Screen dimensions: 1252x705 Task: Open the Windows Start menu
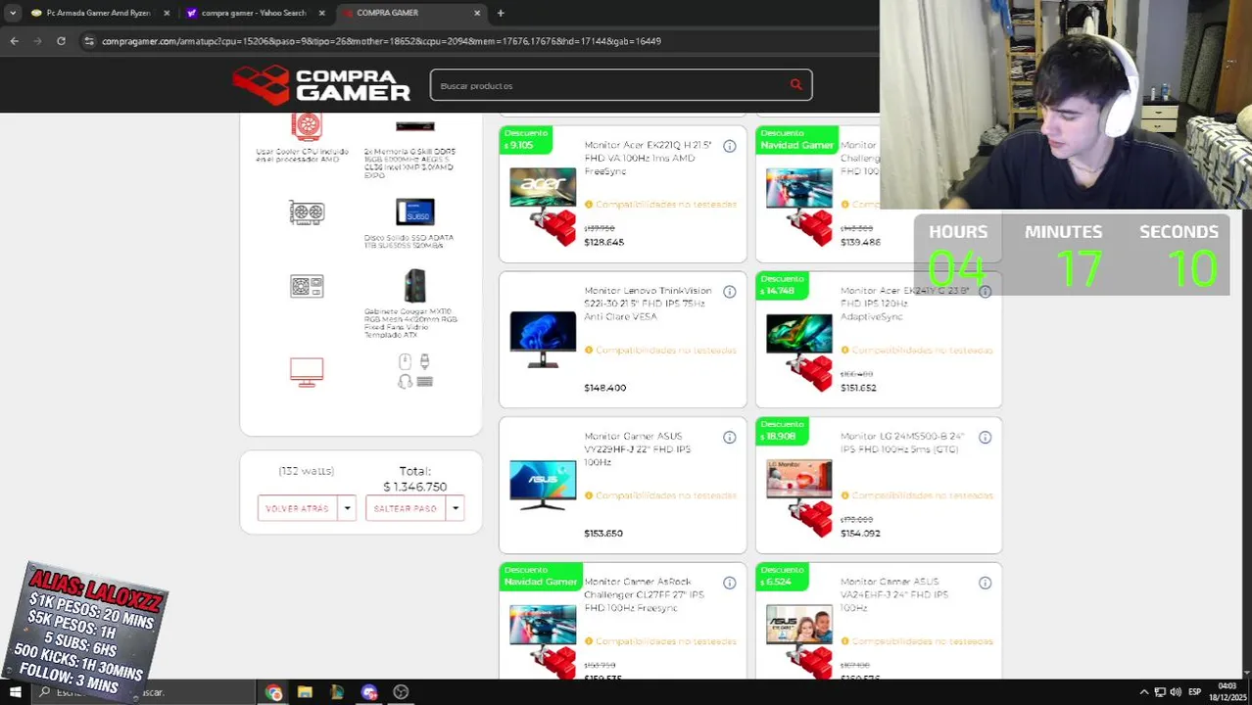click(15, 692)
